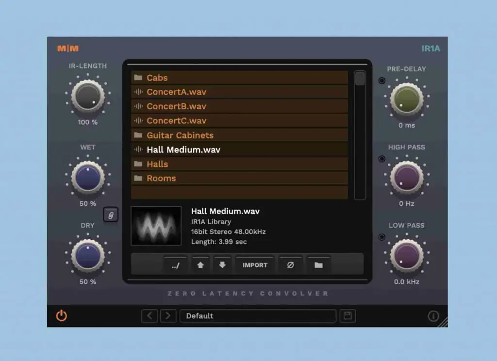Open the Halls folder
Viewport: 497px width, 361px height.
click(x=239, y=164)
